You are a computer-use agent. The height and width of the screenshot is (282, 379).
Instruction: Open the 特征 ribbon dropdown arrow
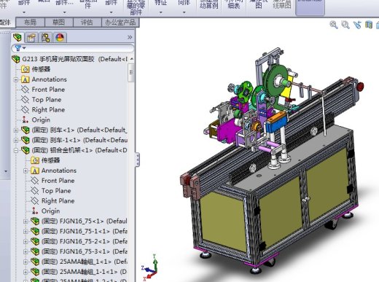[160, 12]
